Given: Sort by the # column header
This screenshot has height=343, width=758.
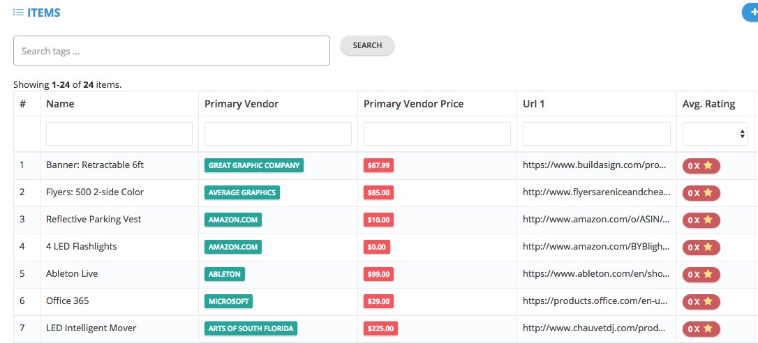Looking at the screenshot, I should coord(23,104).
